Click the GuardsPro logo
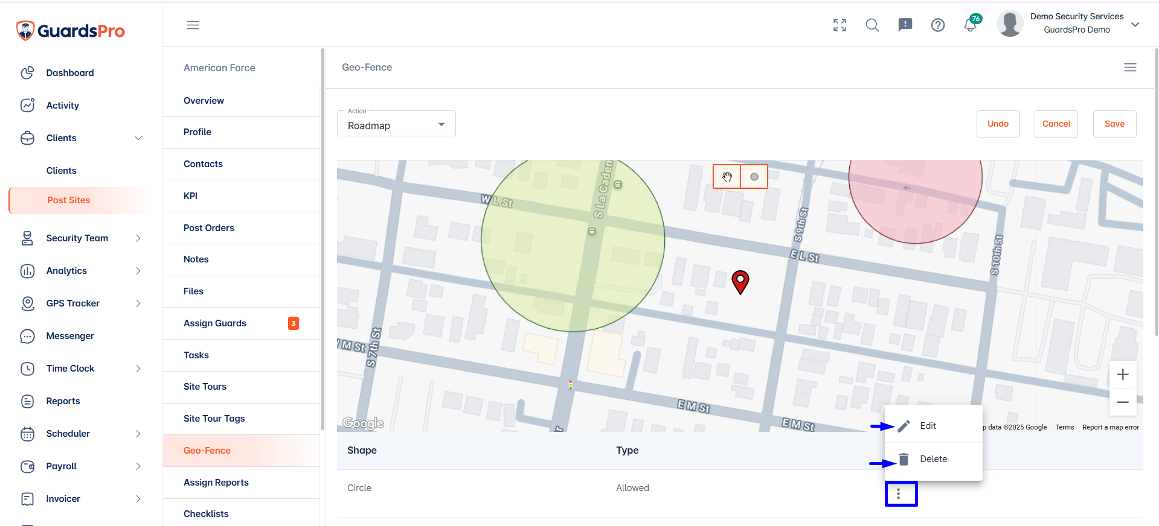This screenshot has height=526, width=1159. click(70, 30)
